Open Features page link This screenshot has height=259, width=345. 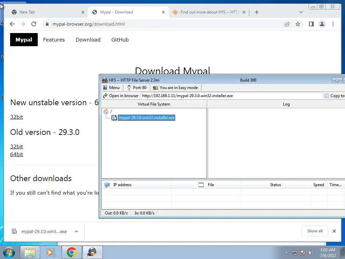tap(54, 40)
